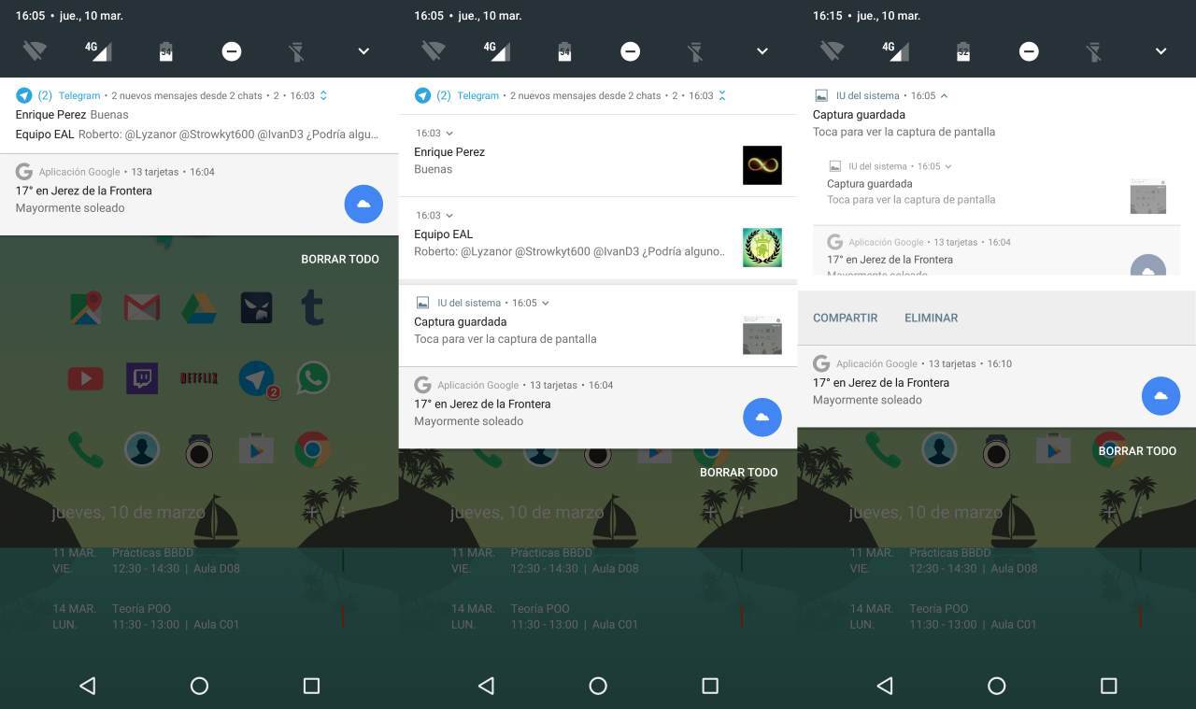Open Play Store icon in right screenshot
The image size is (1196, 709).
(1053, 450)
